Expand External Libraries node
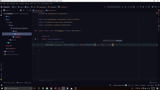Image resolution: width=160 pixels, height=90 pixels. tap(3, 51)
